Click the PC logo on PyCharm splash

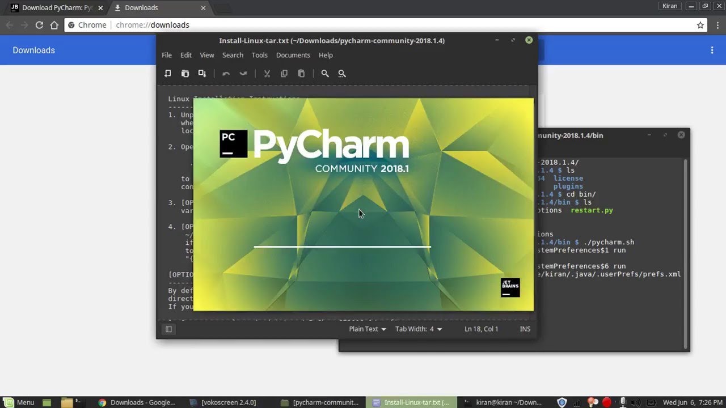coord(234,144)
